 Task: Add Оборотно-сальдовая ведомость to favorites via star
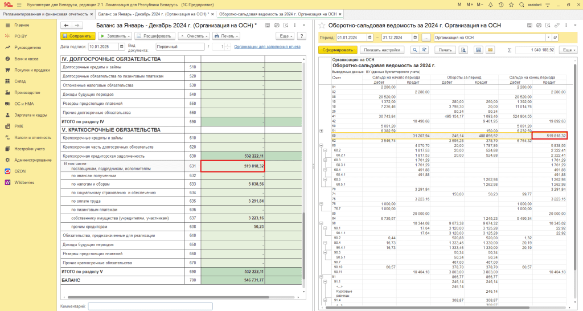click(x=322, y=25)
